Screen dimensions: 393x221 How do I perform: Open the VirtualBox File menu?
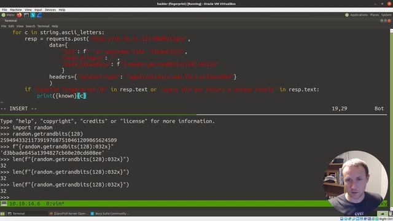click(4, 10)
